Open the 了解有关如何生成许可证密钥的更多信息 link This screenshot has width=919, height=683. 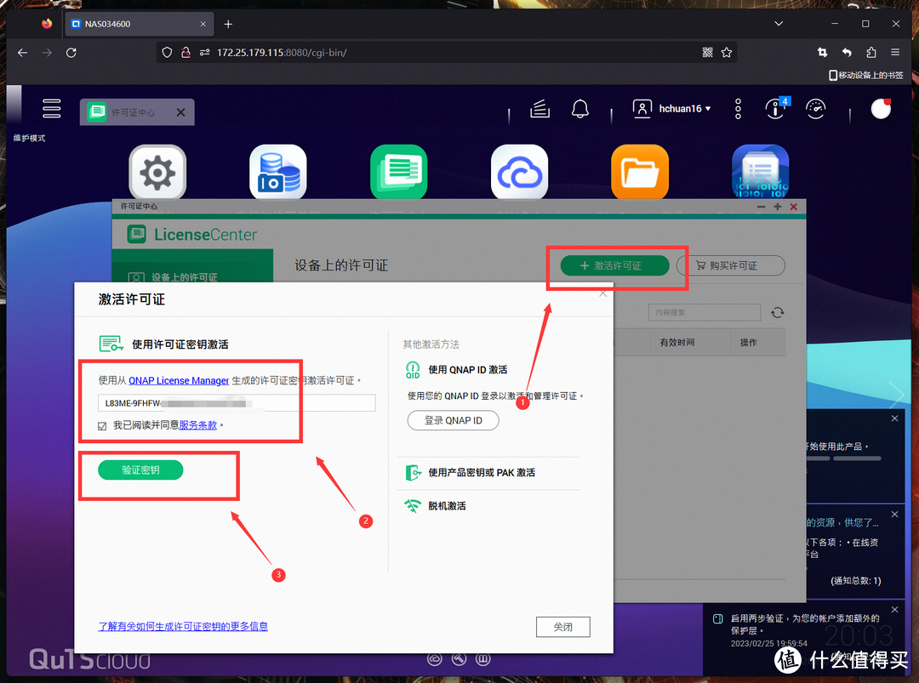coord(183,626)
